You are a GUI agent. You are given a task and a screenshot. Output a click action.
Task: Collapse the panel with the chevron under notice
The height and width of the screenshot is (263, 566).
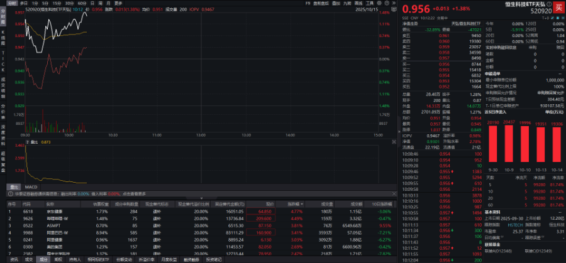199,199
